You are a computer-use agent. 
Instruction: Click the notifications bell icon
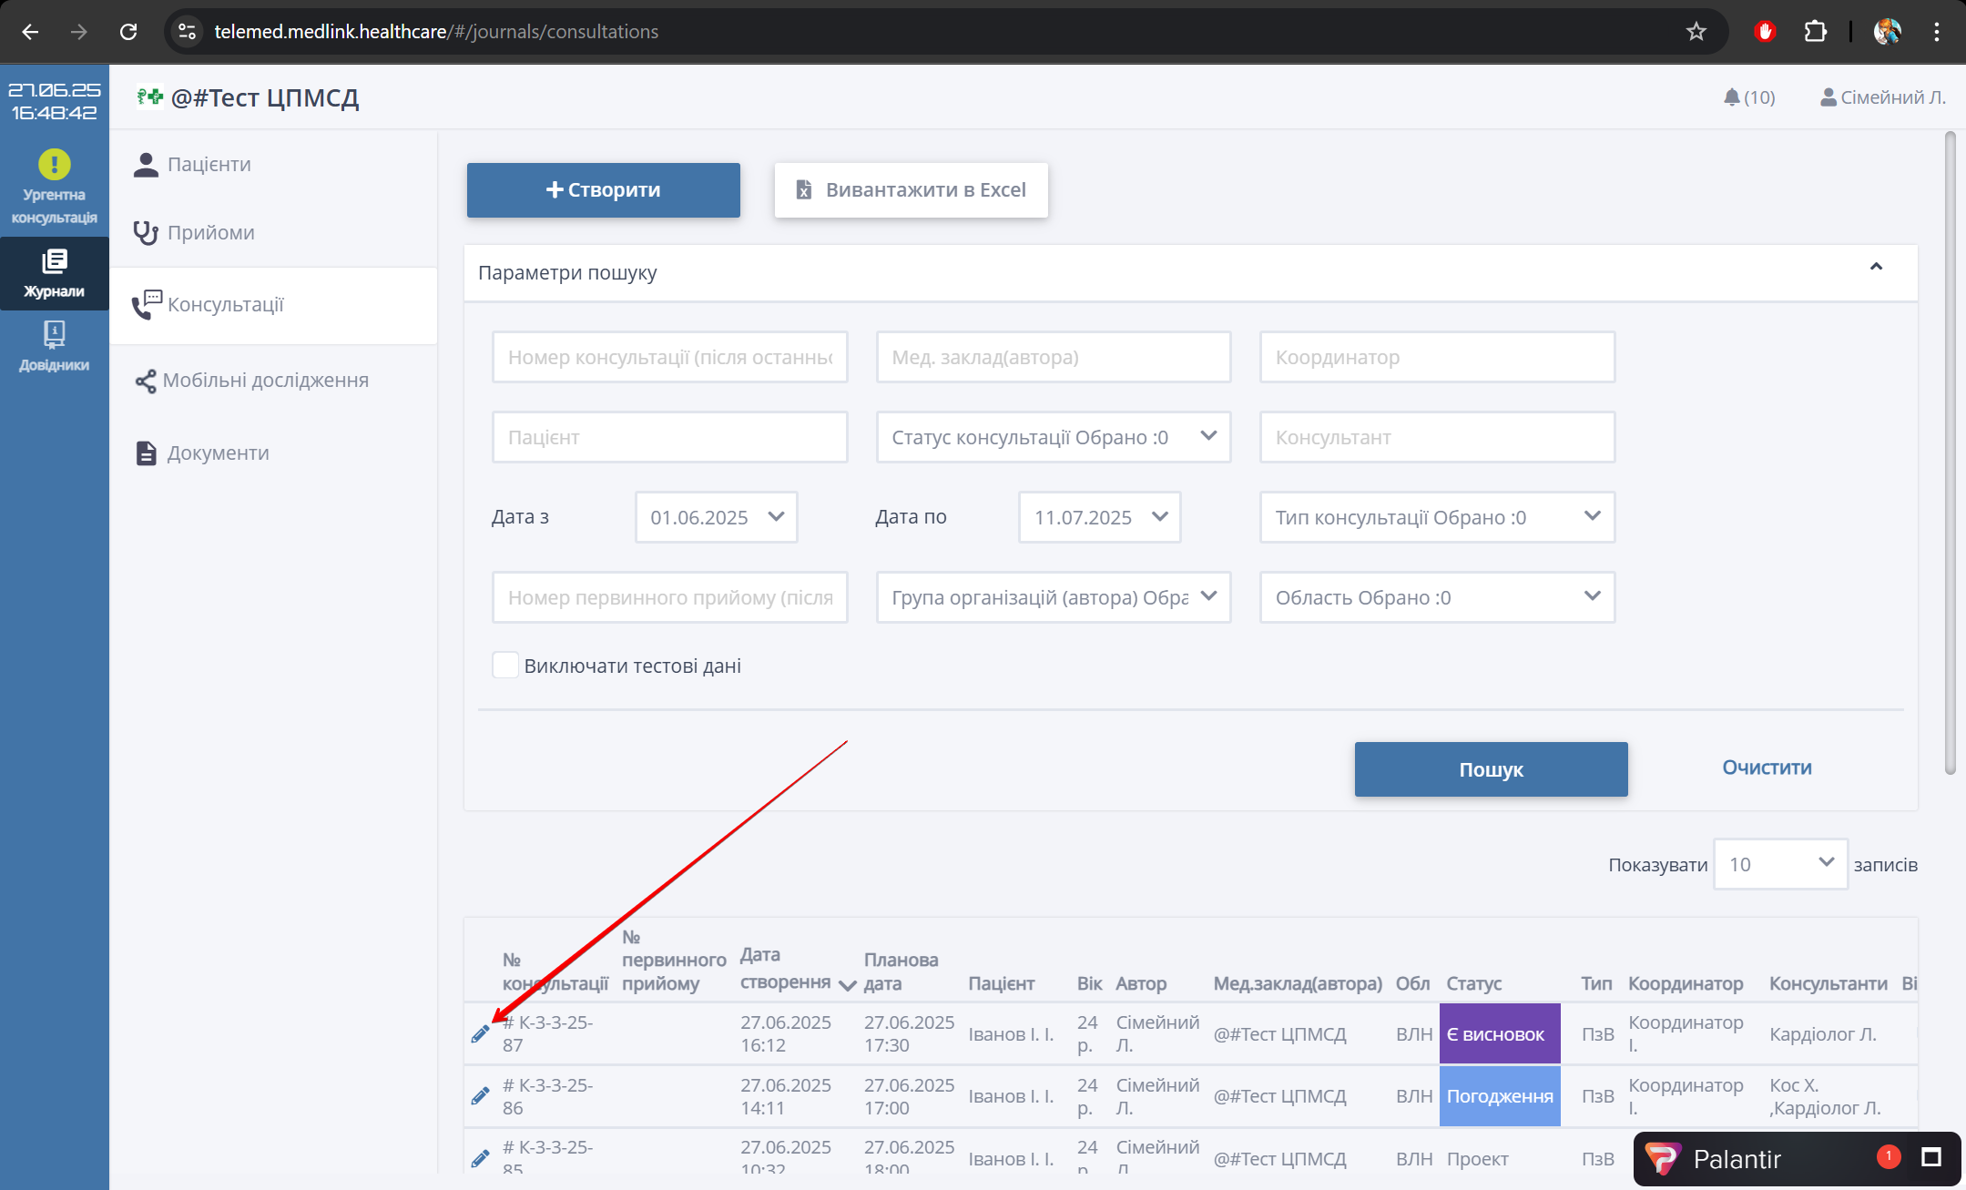pos(1731,97)
